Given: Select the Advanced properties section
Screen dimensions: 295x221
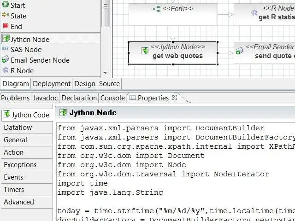Looking at the screenshot, I should [27, 202].
